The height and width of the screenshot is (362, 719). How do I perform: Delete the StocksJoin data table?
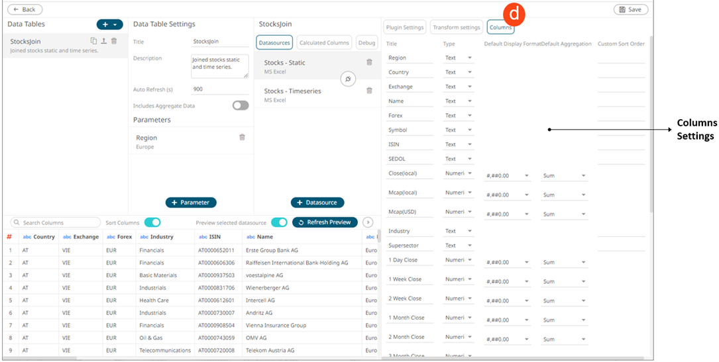pos(114,41)
